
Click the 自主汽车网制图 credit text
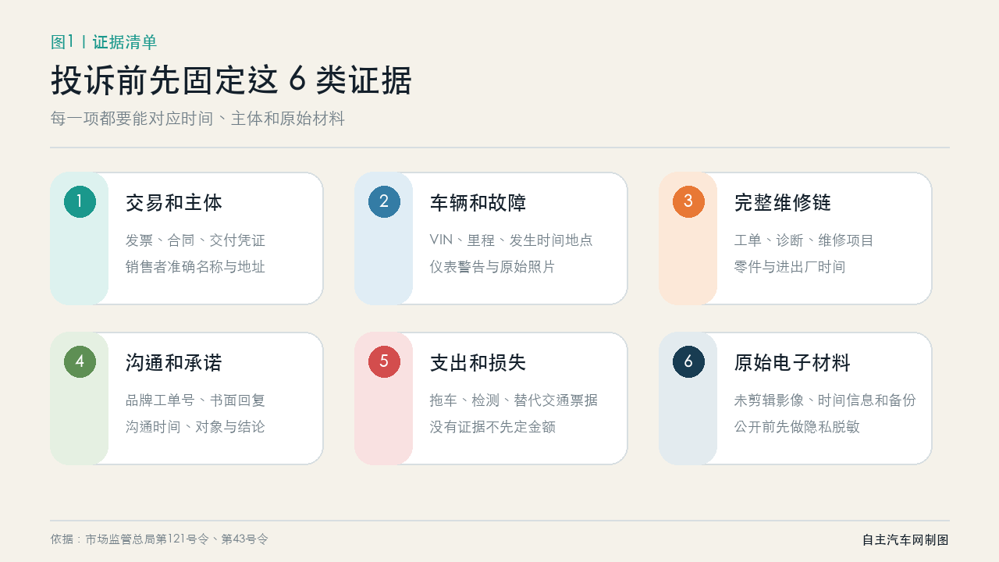[905, 540]
